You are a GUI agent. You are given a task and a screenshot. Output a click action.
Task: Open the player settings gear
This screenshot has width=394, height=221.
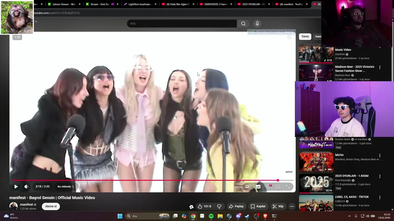coord(268,186)
